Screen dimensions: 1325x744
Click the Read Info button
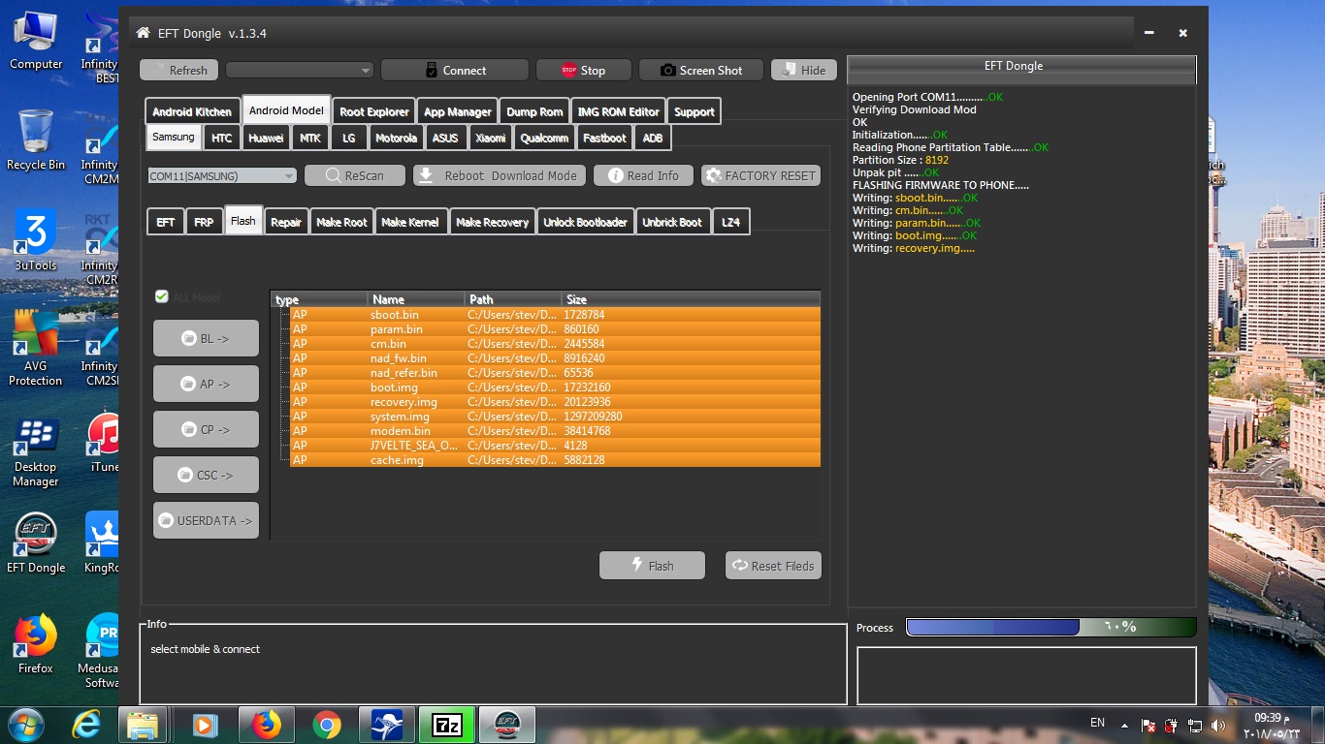(643, 175)
